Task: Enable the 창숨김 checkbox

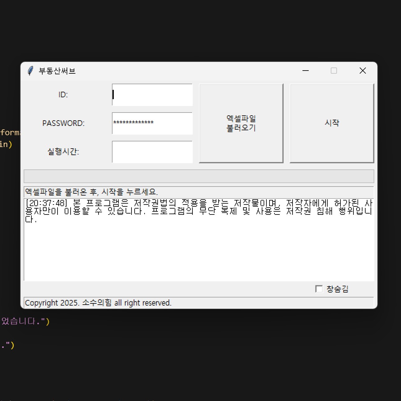Action: (319, 289)
